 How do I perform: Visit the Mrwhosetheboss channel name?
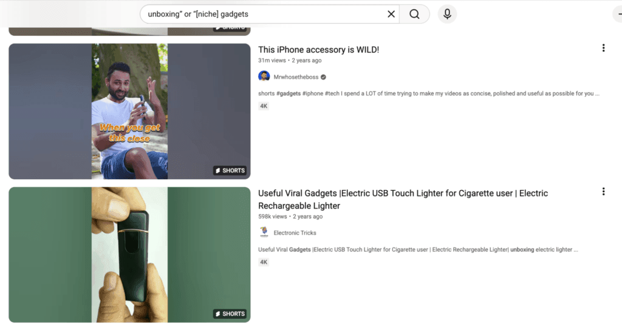click(x=296, y=77)
